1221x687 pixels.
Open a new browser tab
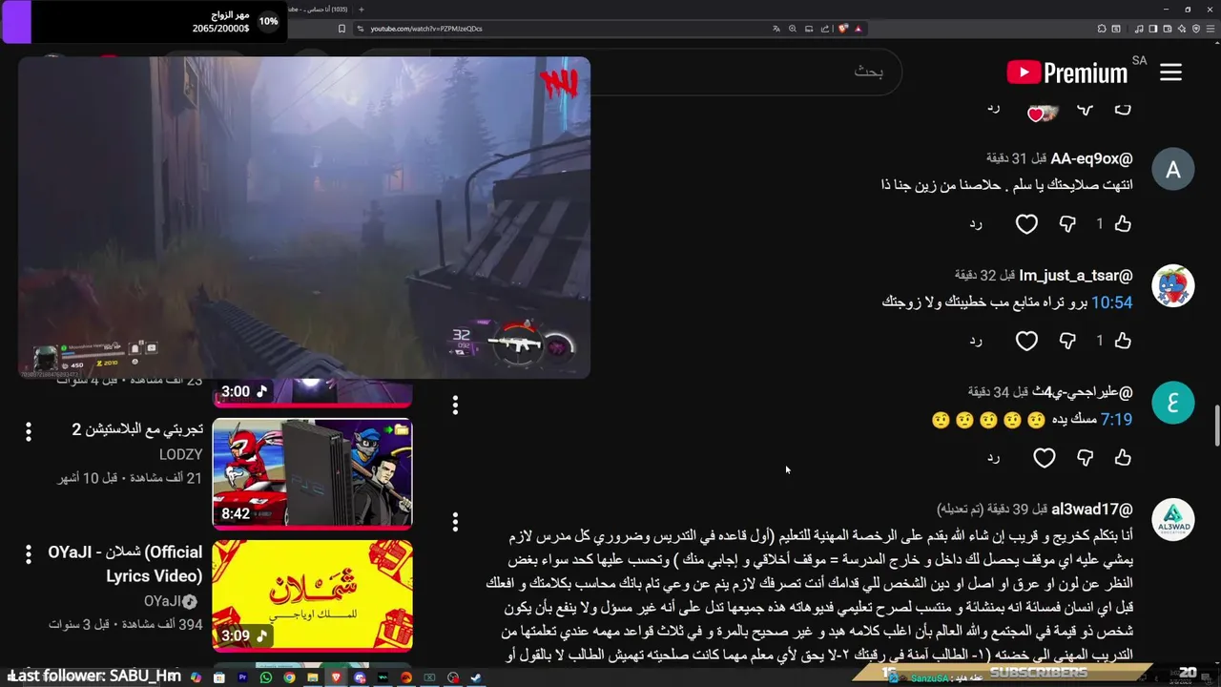(361, 10)
